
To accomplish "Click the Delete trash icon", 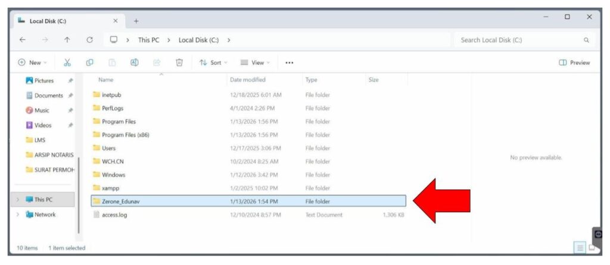I will click(179, 62).
